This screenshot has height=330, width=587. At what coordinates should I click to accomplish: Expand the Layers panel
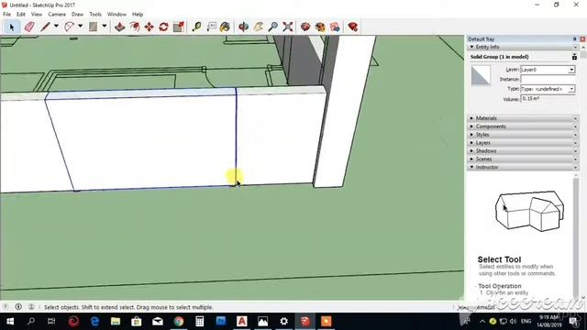tap(471, 143)
